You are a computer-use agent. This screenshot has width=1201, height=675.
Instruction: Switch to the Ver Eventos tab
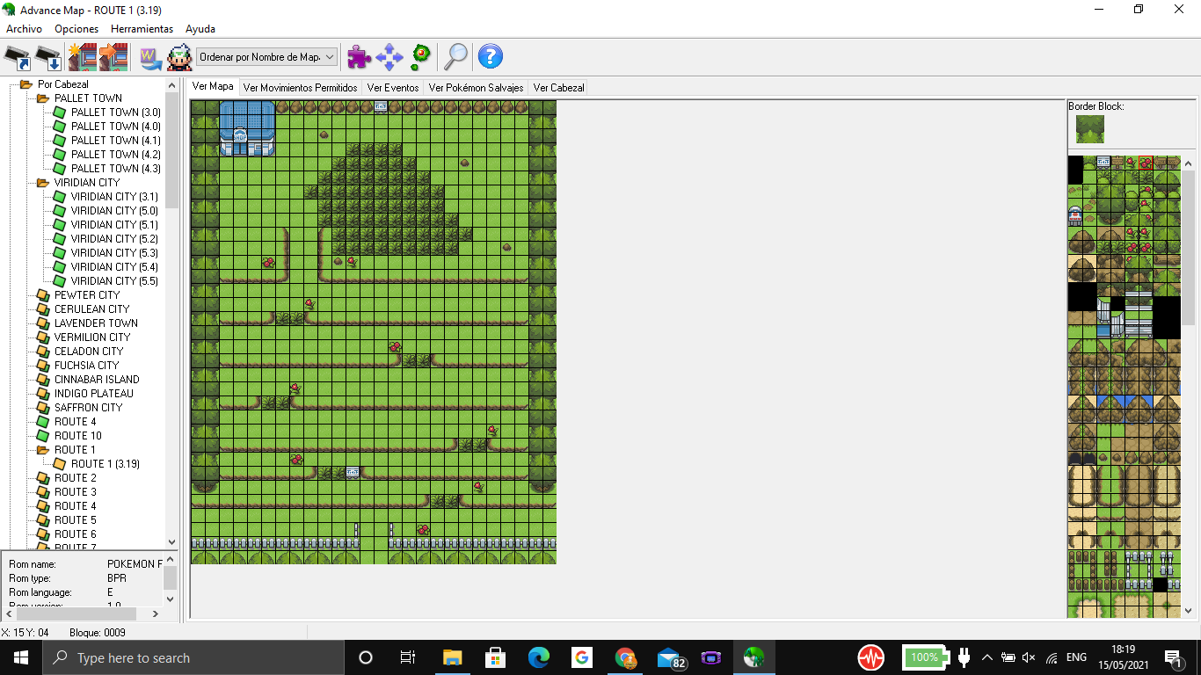point(392,88)
